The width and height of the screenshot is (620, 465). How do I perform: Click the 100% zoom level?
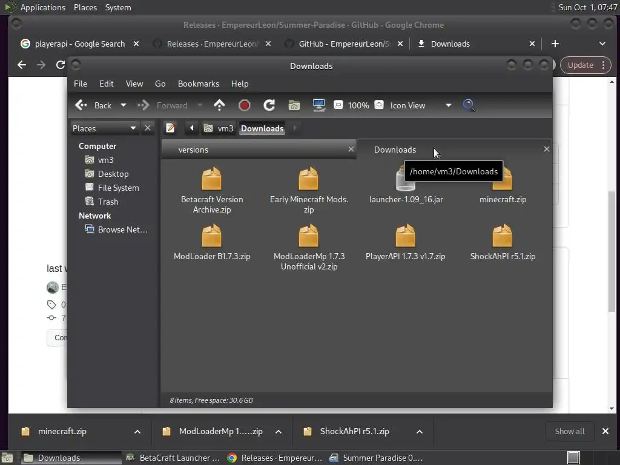coord(358,105)
